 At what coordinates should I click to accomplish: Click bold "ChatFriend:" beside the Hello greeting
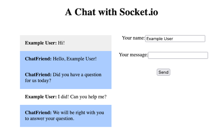coord(38,59)
